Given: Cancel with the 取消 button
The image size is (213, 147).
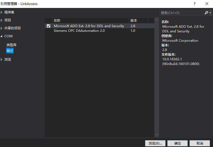Looking at the screenshot, I should click(x=200, y=143).
